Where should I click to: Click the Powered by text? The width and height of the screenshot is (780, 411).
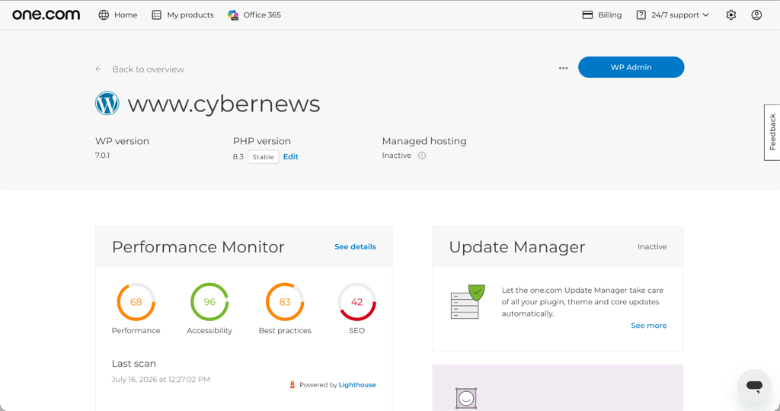[318, 384]
